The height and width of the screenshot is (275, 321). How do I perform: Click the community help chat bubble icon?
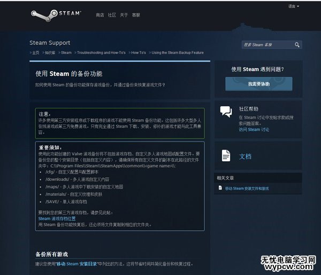[x=226, y=112]
